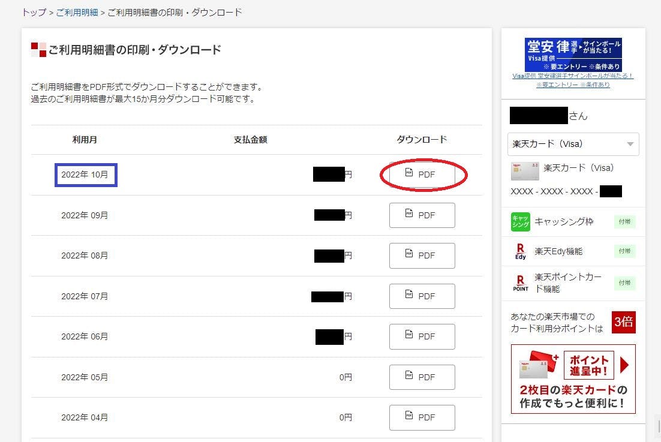
Task: Open the 楽天カード（Visa） card selector dropdown
Action: click(x=573, y=144)
